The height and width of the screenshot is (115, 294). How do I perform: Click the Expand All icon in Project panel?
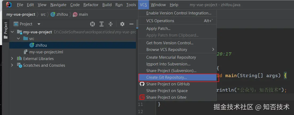(x=102, y=24)
